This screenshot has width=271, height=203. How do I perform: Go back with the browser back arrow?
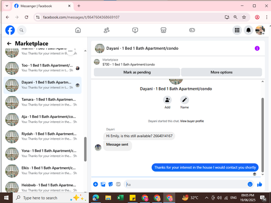tap(8, 17)
